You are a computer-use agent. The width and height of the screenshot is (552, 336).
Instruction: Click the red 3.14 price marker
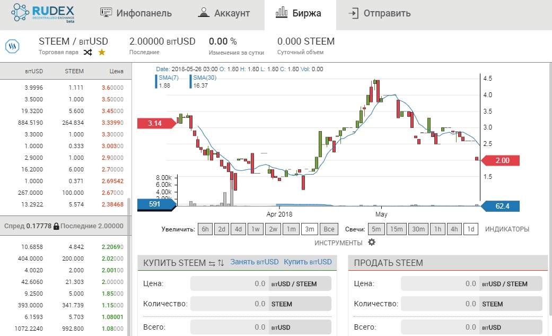click(x=156, y=123)
